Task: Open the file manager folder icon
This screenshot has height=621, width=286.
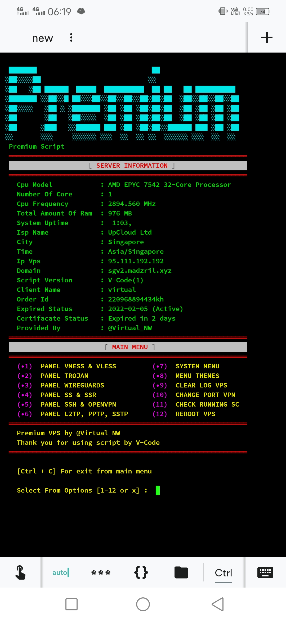Action: click(x=181, y=572)
